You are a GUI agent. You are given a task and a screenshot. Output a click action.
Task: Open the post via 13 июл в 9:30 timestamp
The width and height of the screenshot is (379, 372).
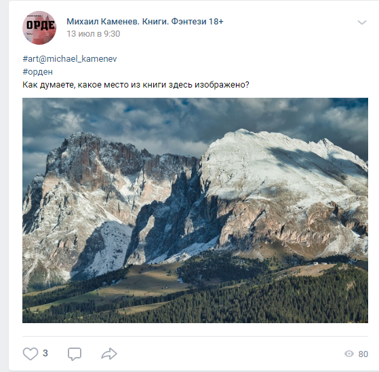(x=94, y=34)
